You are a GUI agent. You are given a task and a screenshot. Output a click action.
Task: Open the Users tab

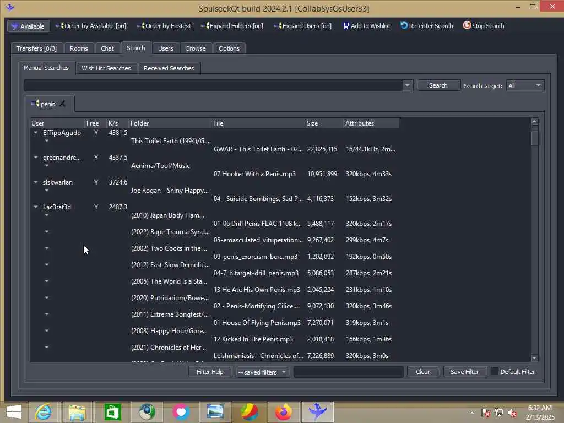165,48
